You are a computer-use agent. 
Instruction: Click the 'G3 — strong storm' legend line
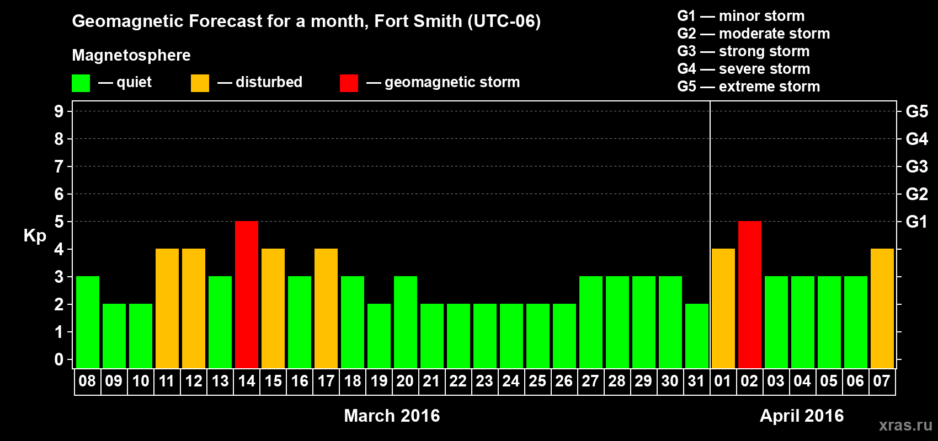pyautogui.click(x=743, y=51)
